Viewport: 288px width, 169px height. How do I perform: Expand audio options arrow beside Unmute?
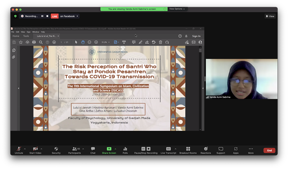25,148
